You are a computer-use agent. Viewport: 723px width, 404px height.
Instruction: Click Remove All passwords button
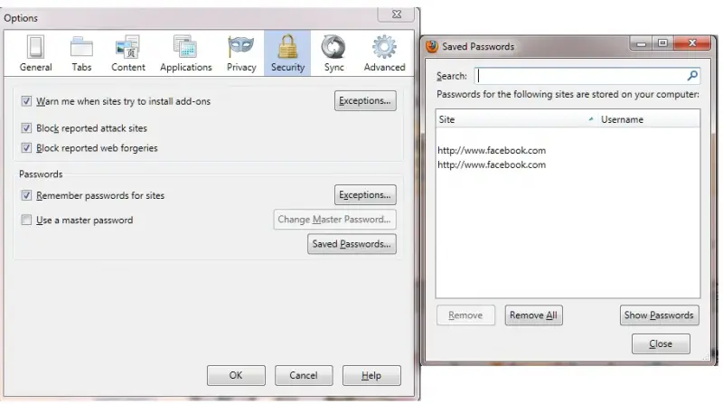(533, 315)
